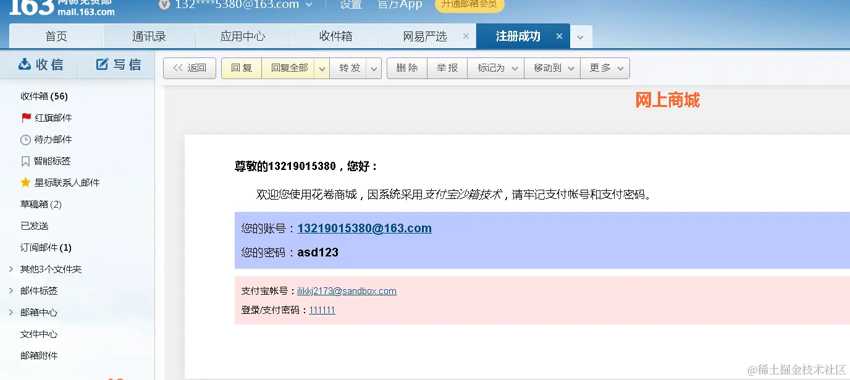Open the 草稿箱 (2) folder
This screenshot has height=380, width=850.
41,204
